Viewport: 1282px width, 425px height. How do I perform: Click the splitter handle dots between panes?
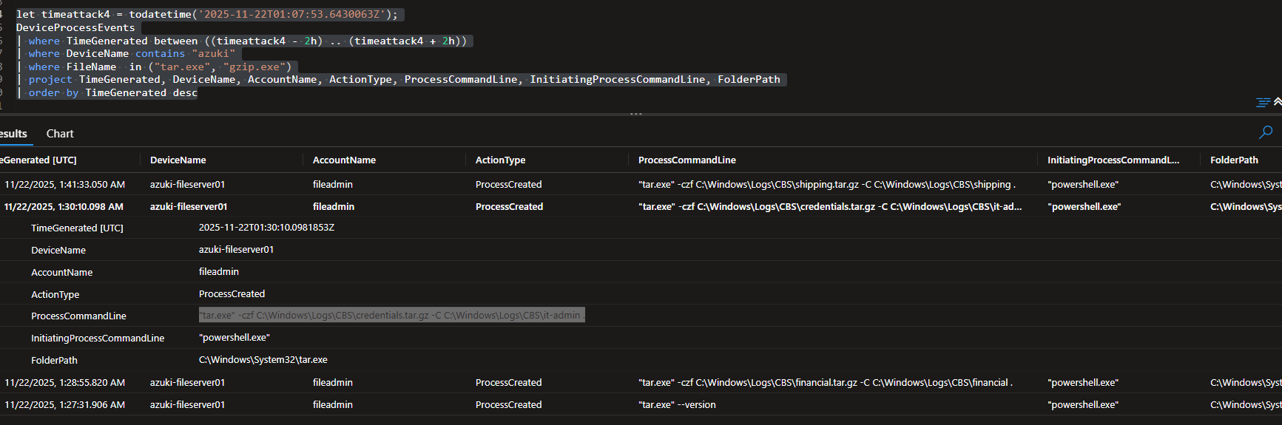click(635, 114)
